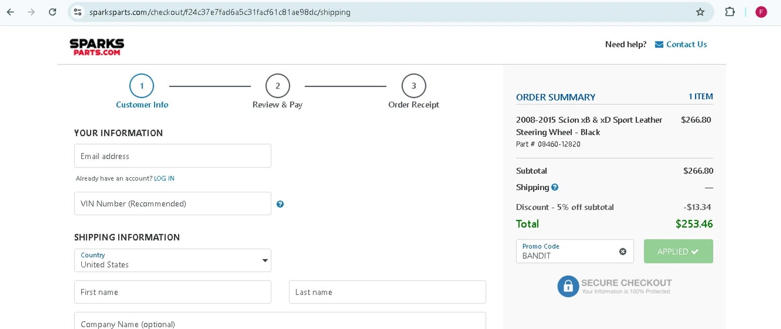781x329 pixels.
Task: Reload the checkout page
Action: (53, 12)
